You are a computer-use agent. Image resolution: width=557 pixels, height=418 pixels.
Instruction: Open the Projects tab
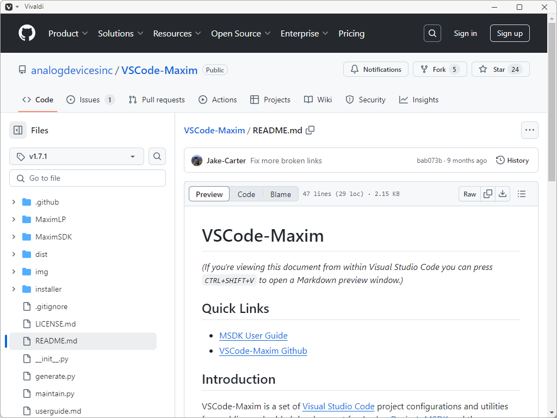click(x=270, y=100)
